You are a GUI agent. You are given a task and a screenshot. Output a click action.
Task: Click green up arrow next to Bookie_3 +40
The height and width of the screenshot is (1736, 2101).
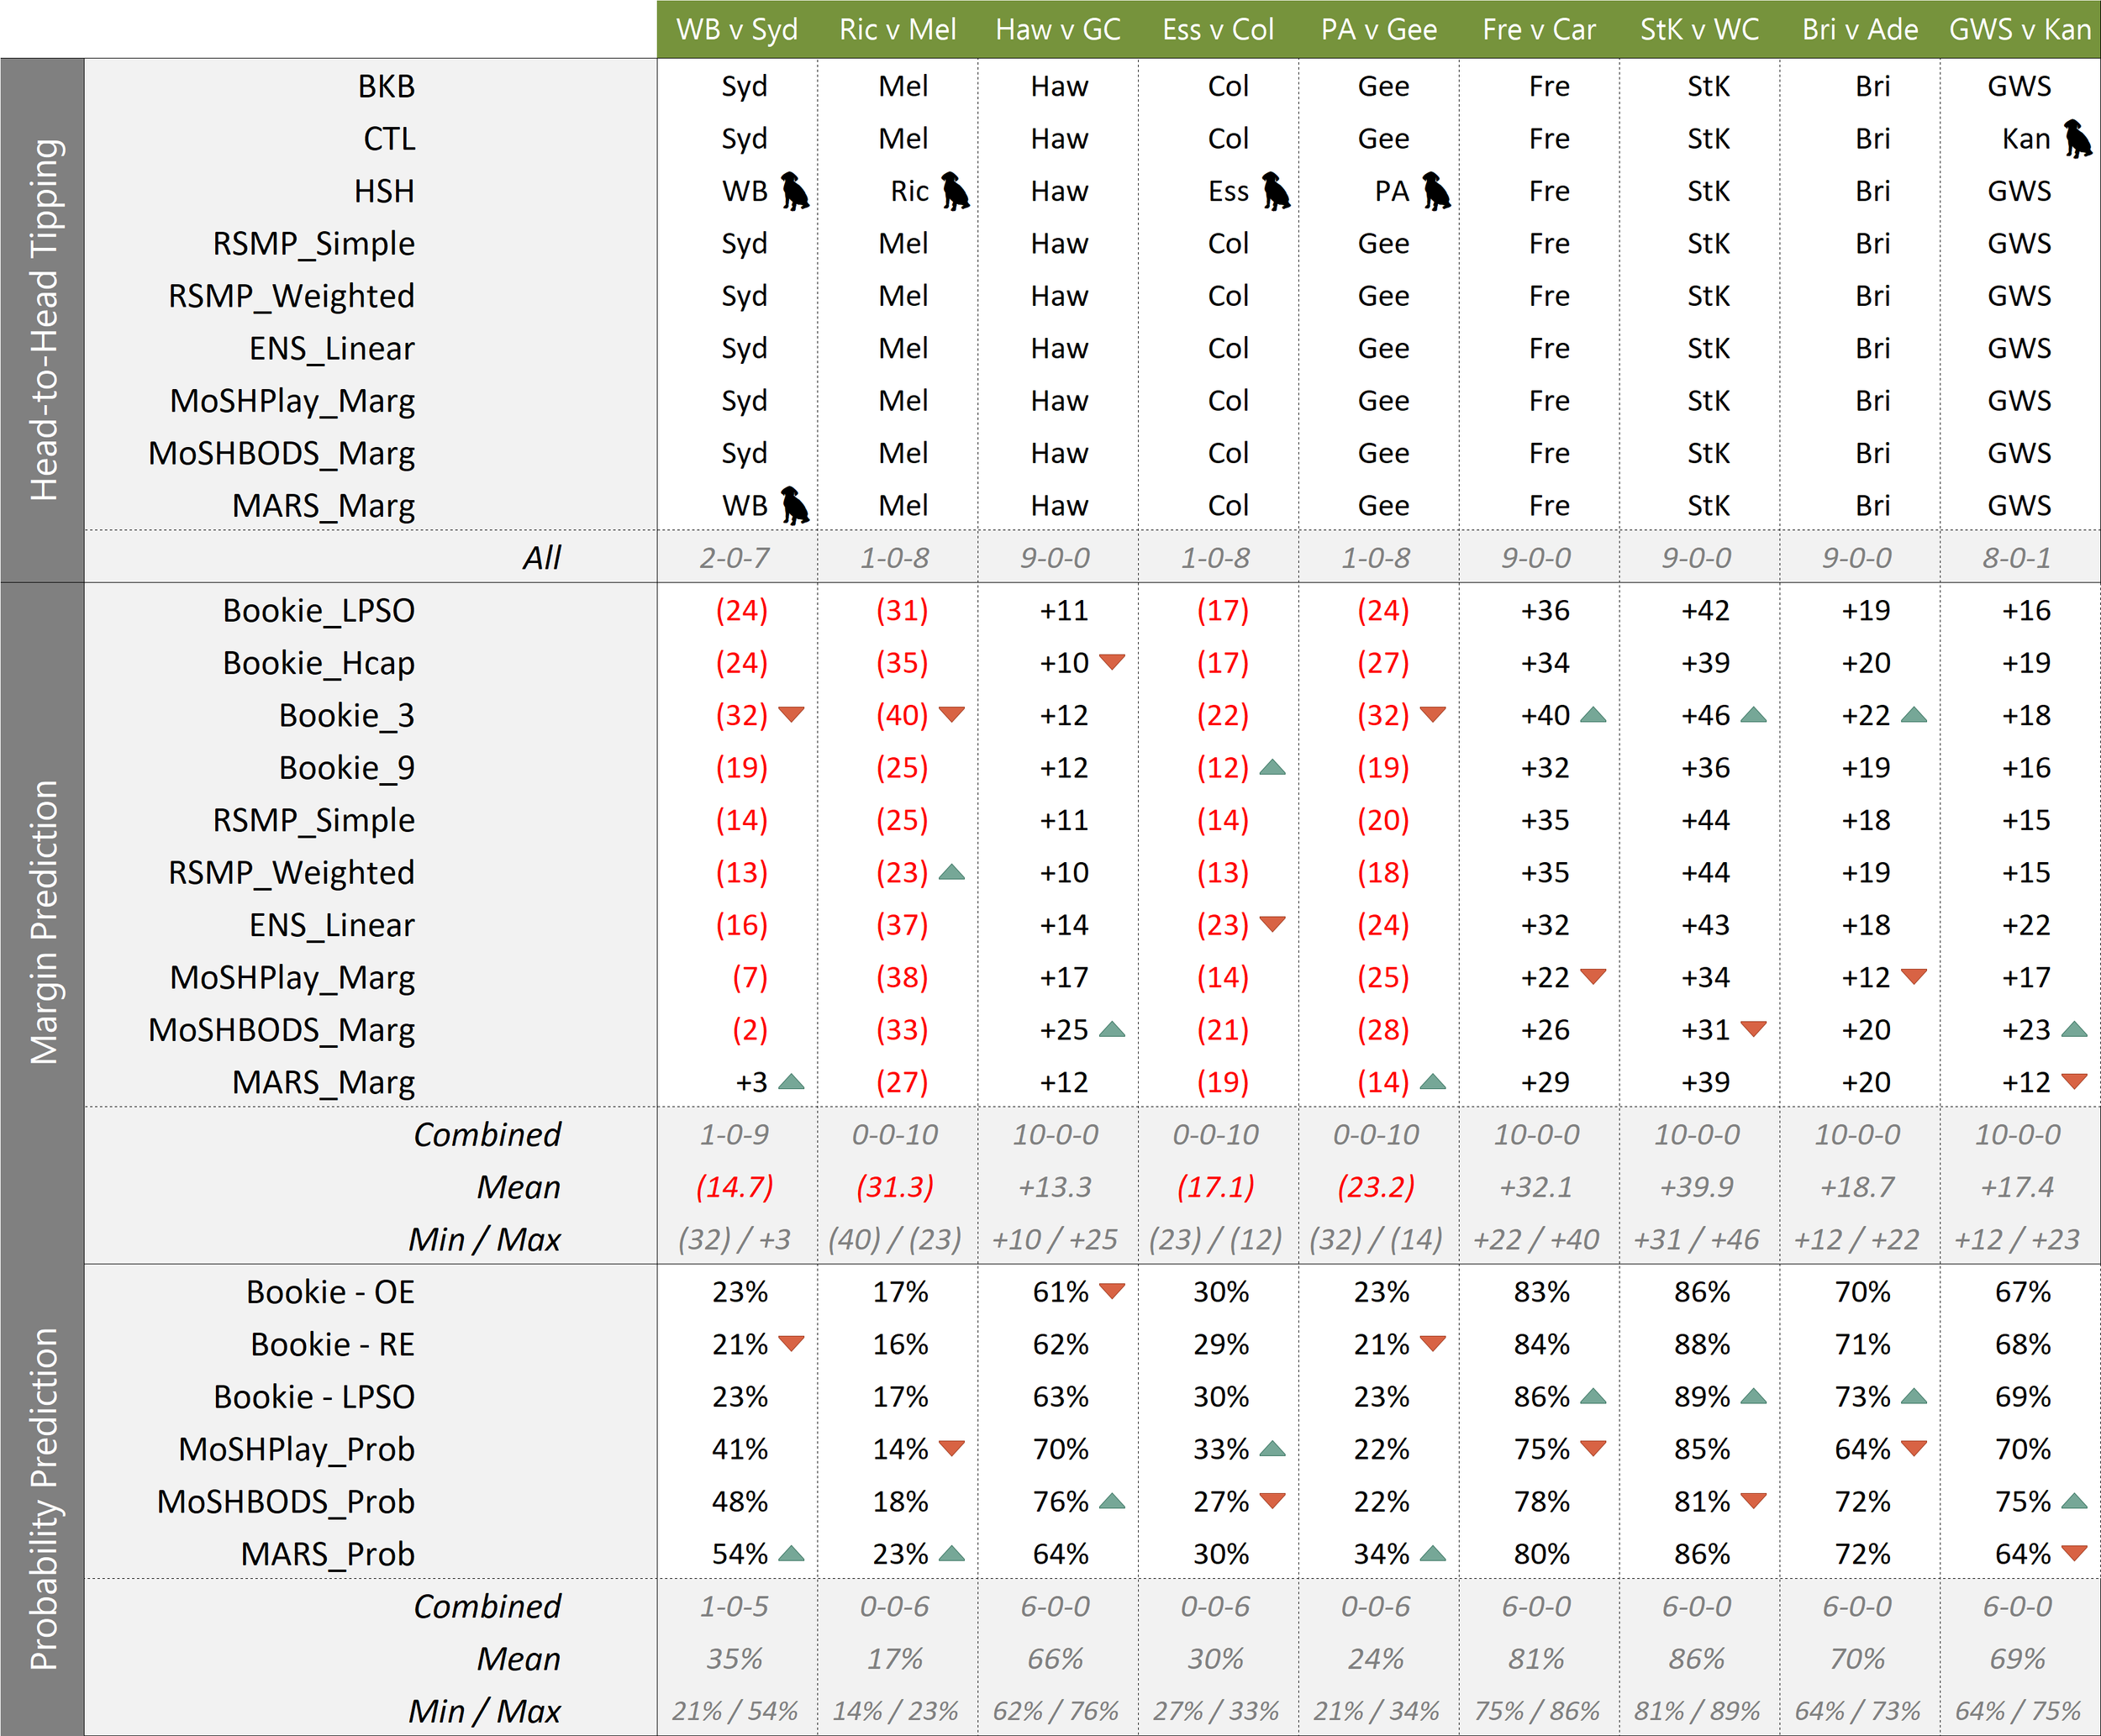(1593, 714)
